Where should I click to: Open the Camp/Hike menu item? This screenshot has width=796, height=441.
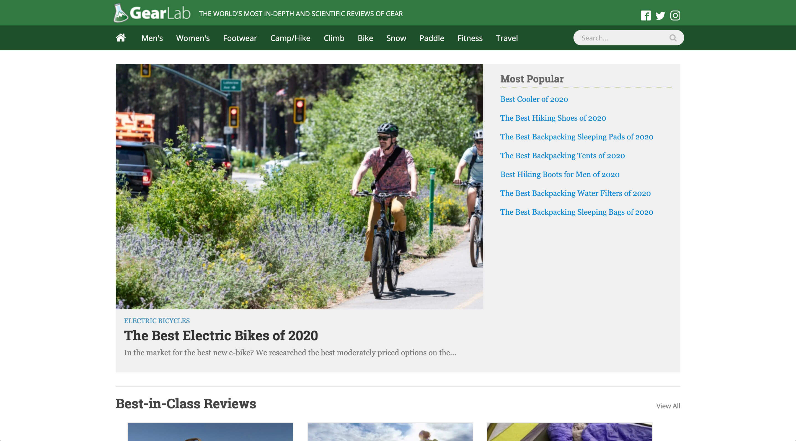coord(290,37)
